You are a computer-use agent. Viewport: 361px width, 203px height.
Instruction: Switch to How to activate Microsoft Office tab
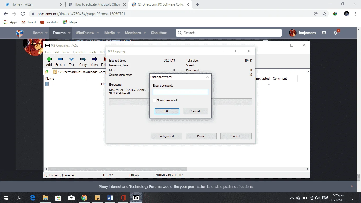point(97,4)
